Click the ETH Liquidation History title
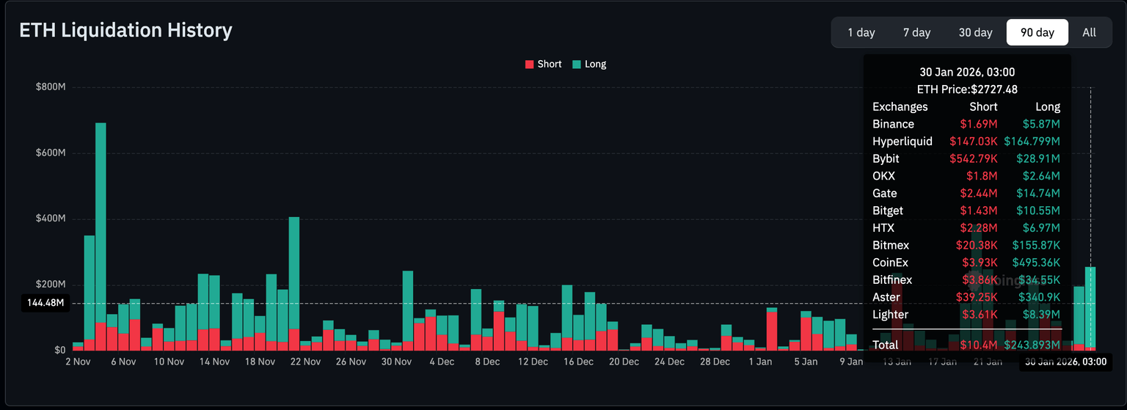This screenshot has height=410, width=1127. (125, 30)
